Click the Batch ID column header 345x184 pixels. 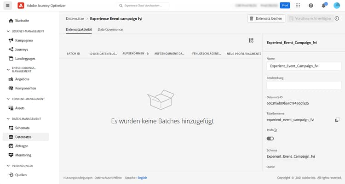click(73, 54)
